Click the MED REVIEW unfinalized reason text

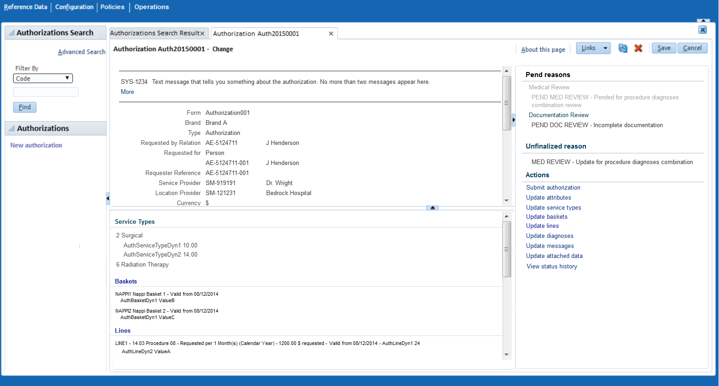[612, 162]
